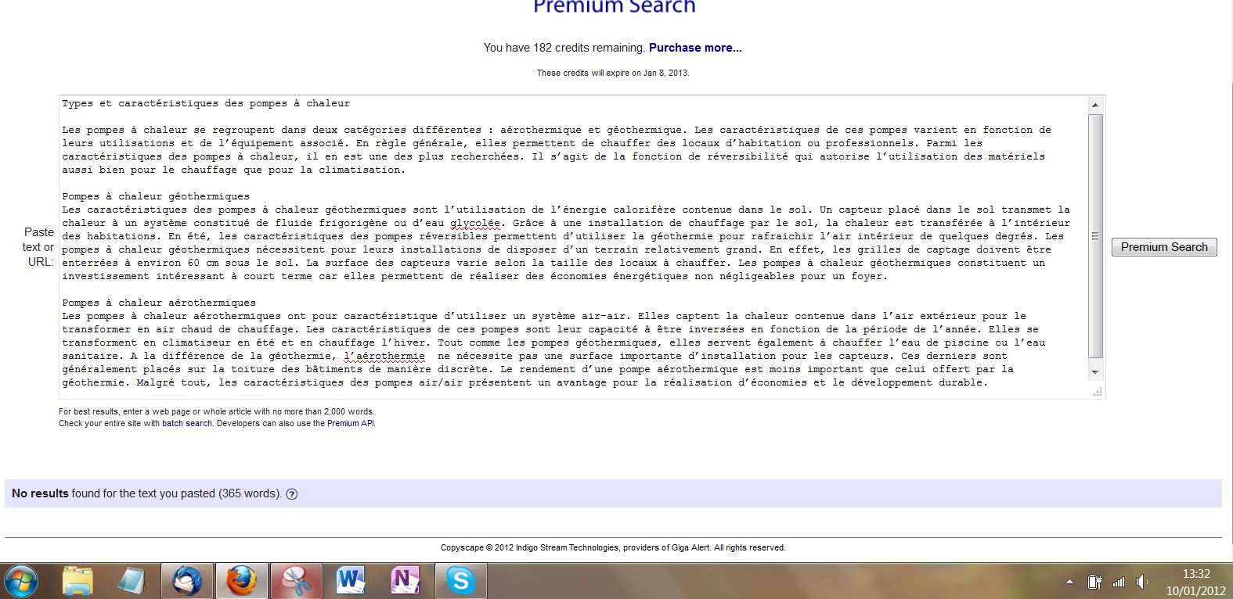Follow the Purchase more... link
The image size is (1233, 599).
695,48
